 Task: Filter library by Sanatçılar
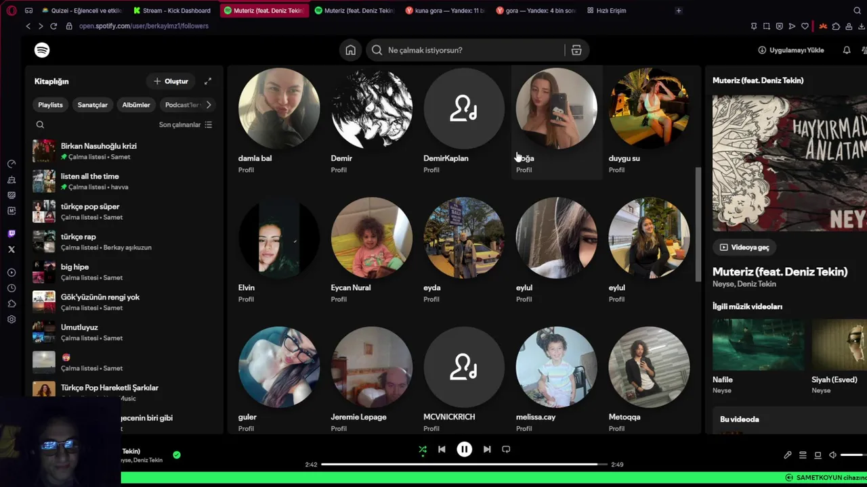(92, 105)
